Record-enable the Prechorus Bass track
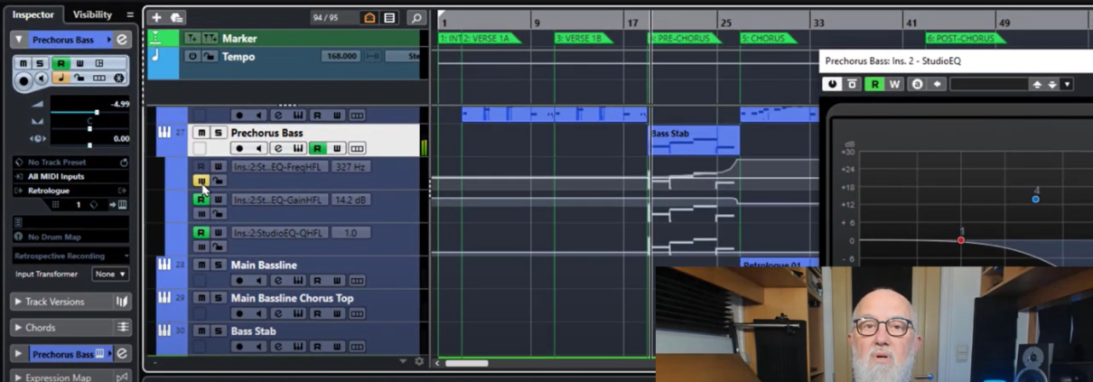1093x382 pixels. click(x=239, y=148)
